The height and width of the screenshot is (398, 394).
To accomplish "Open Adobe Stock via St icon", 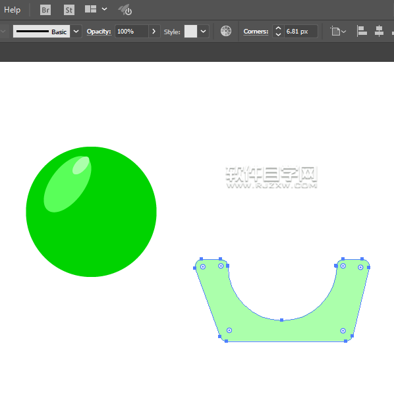I will click(x=69, y=10).
